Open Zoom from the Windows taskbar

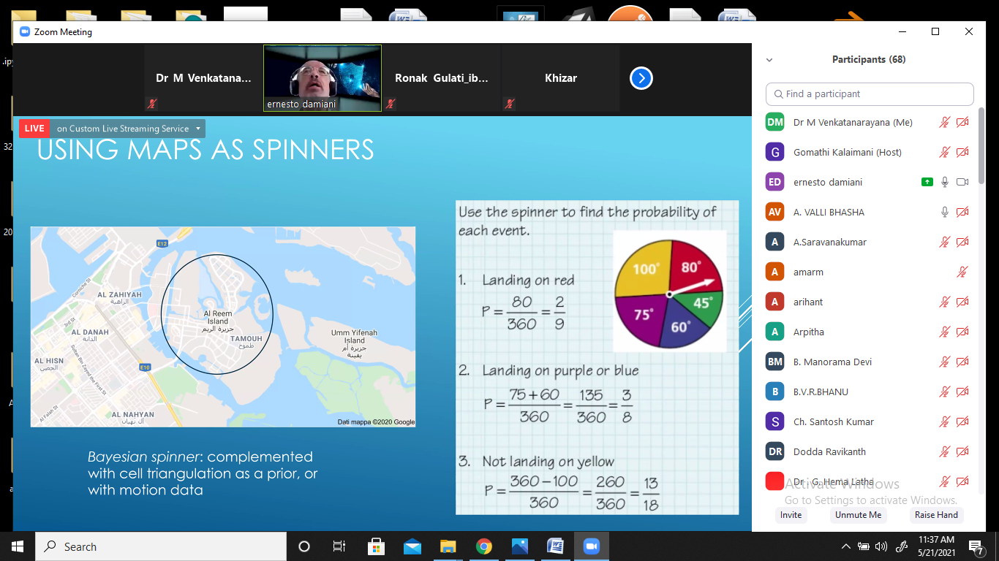point(591,546)
